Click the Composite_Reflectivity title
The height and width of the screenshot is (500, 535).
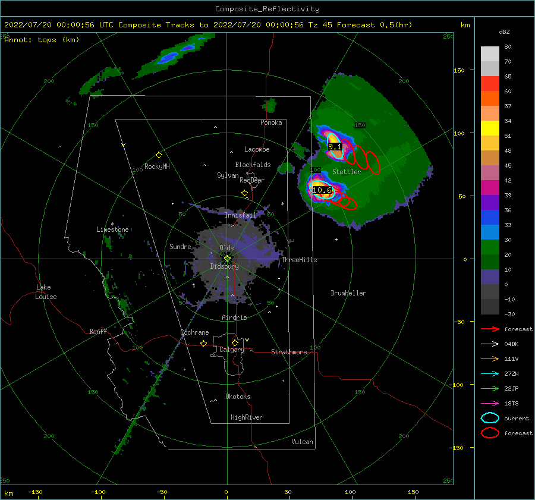[x=267, y=9]
